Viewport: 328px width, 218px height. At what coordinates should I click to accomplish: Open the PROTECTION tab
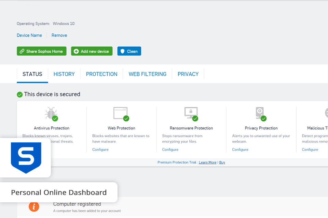tap(102, 74)
